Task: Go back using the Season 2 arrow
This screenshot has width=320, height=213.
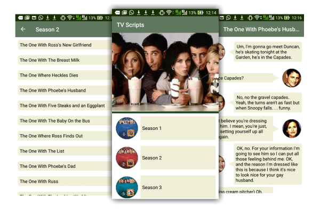Action: (23, 29)
